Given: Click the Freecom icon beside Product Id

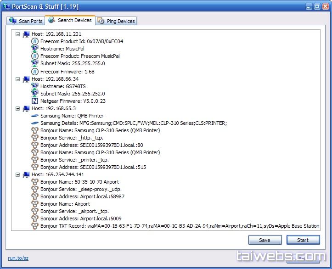Looking at the screenshot, I should 35,41.
